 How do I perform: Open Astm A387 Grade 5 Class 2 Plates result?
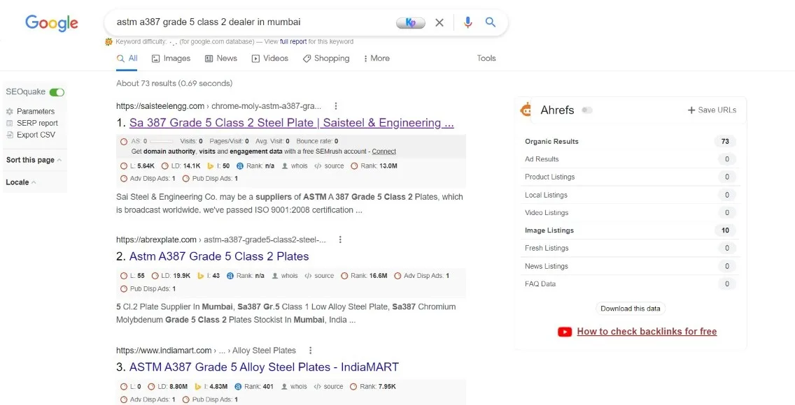pyautogui.click(x=219, y=256)
